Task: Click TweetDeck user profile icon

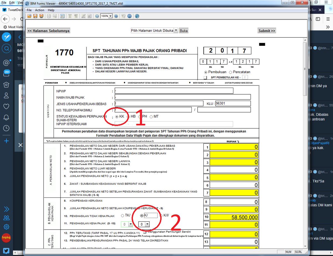Action: click(6, 95)
